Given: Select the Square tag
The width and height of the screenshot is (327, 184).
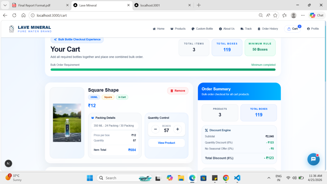Looking at the screenshot, I should click(x=108, y=97).
